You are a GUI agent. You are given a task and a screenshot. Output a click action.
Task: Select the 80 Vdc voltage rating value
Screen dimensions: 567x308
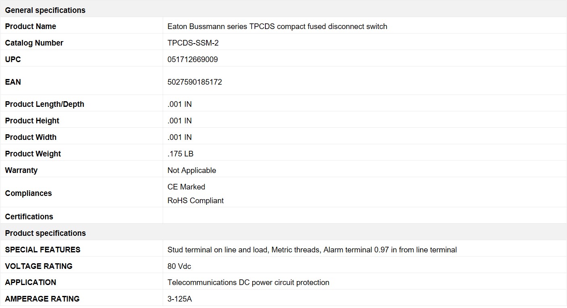pyautogui.click(x=179, y=266)
